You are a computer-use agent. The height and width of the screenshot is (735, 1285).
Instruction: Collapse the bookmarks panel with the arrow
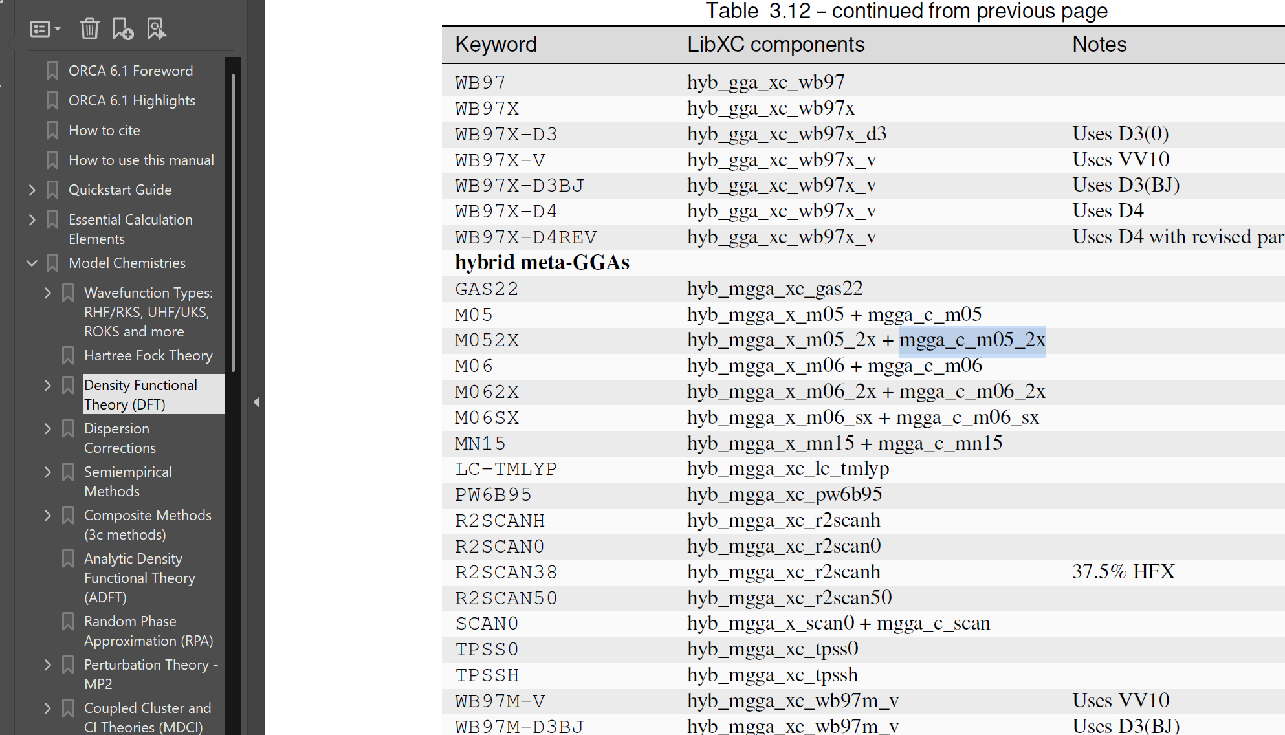coord(256,402)
